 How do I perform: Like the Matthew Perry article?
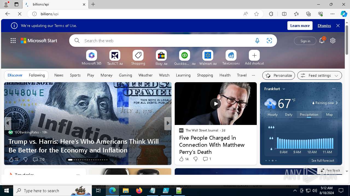click(x=184, y=159)
